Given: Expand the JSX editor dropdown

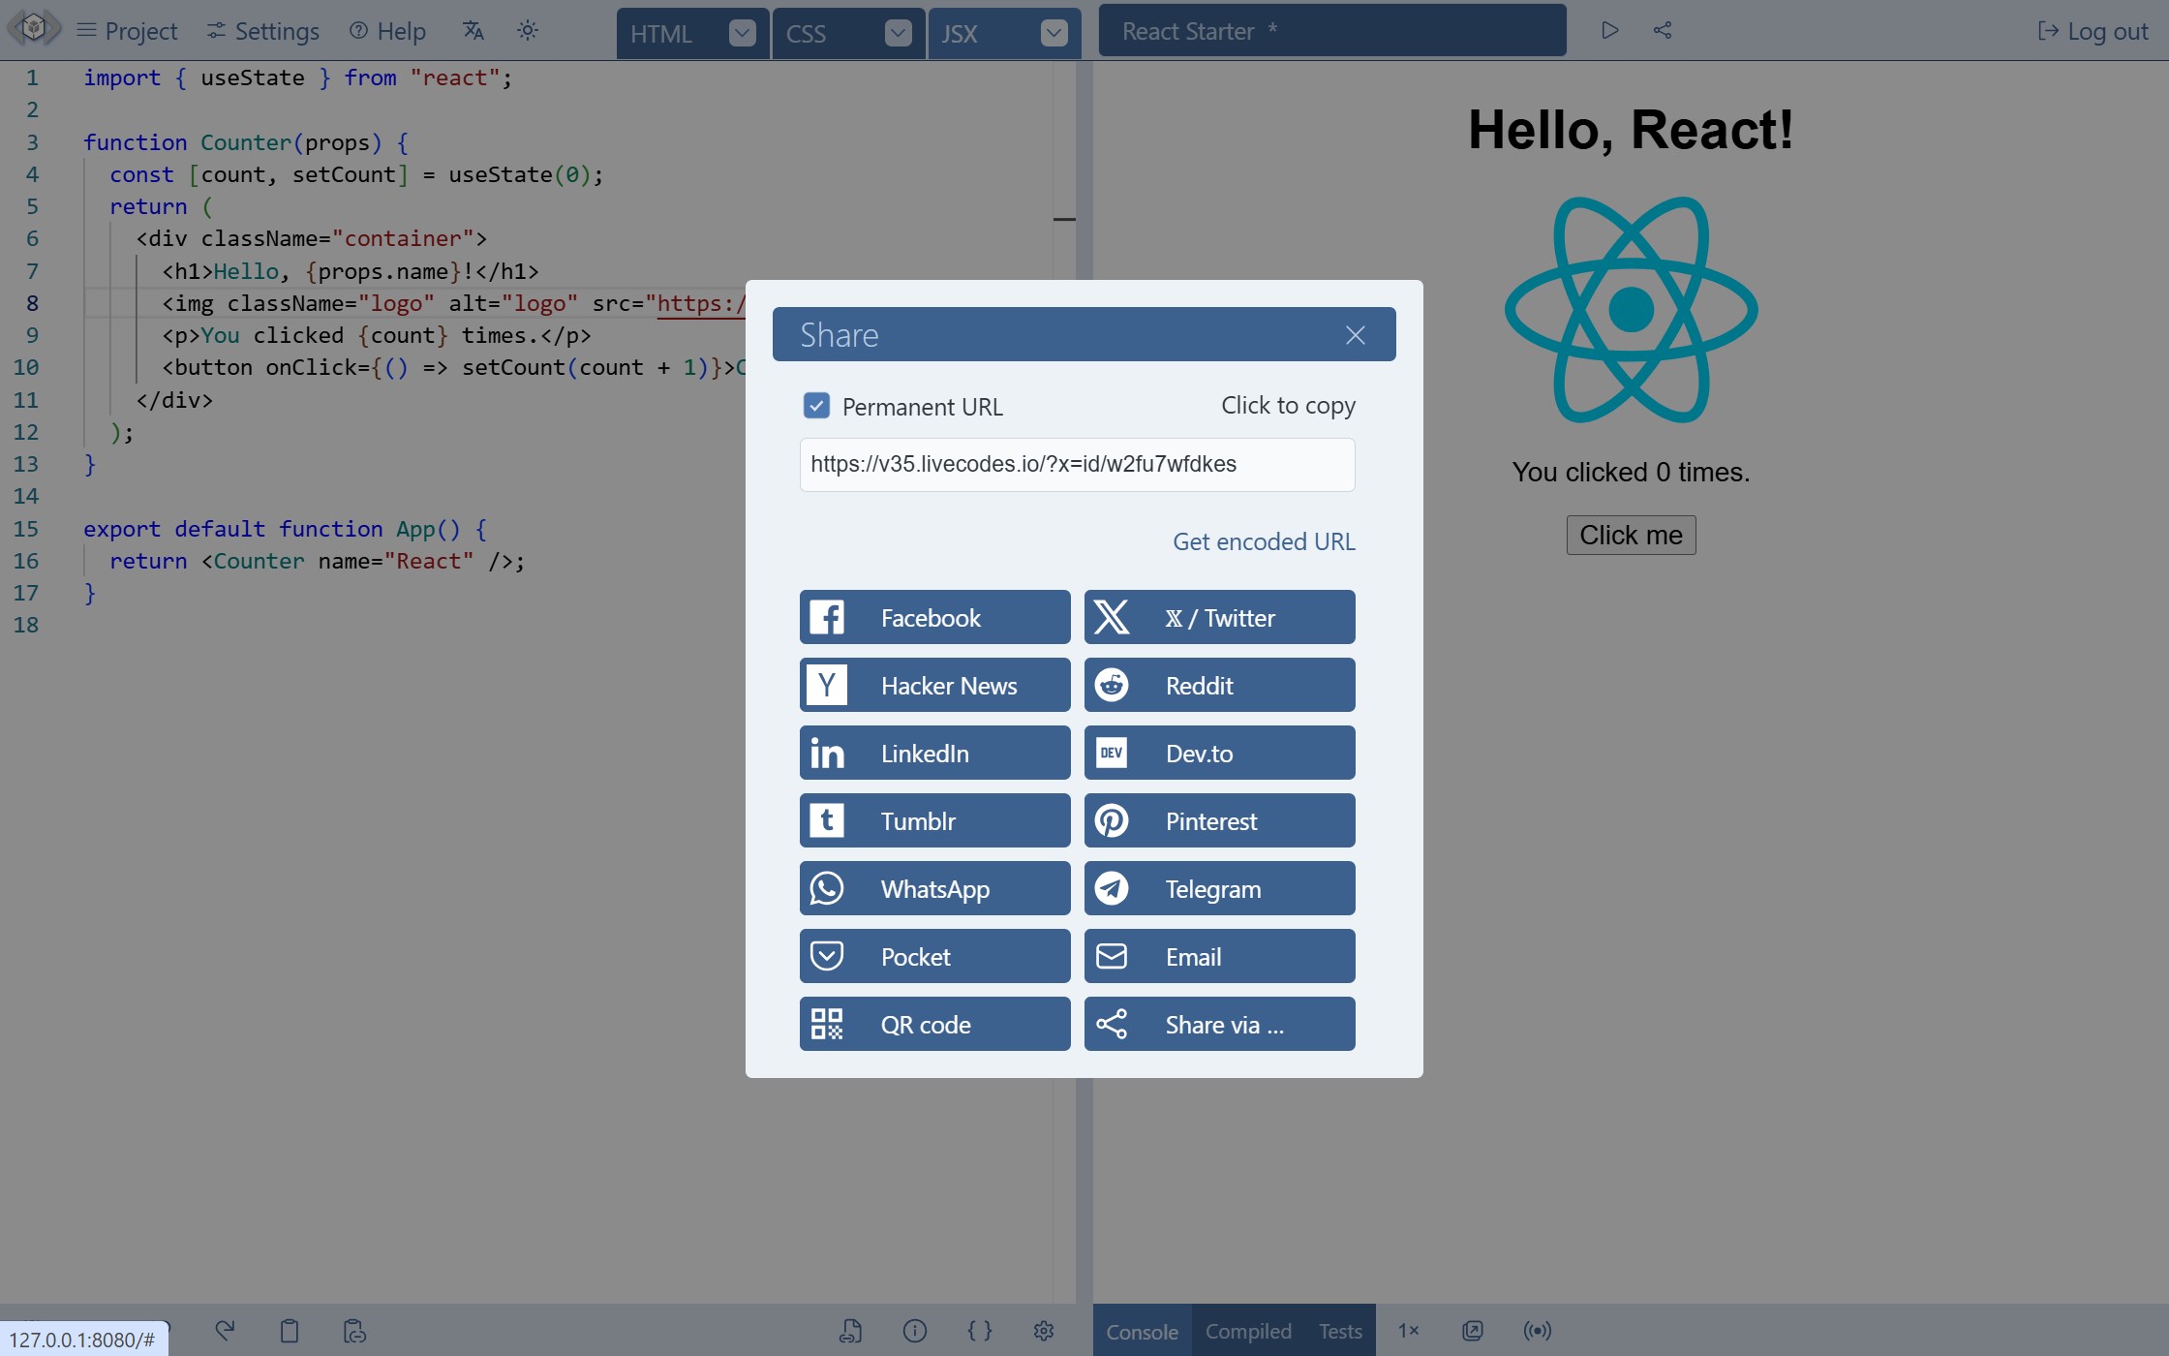Looking at the screenshot, I should (x=1054, y=32).
